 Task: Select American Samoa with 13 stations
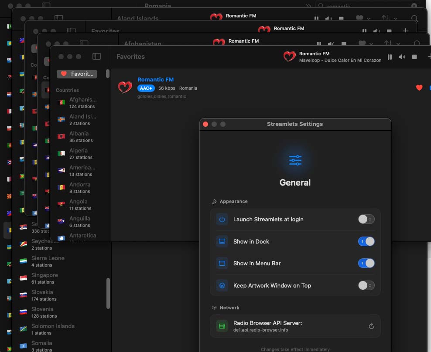pos(80,171)
